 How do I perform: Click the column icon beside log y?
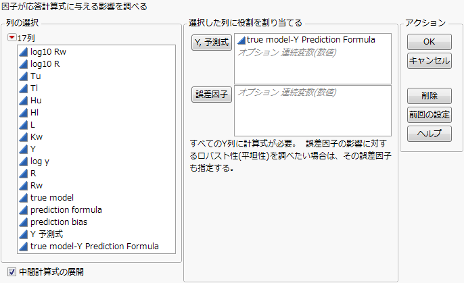(x=23, y=161)
